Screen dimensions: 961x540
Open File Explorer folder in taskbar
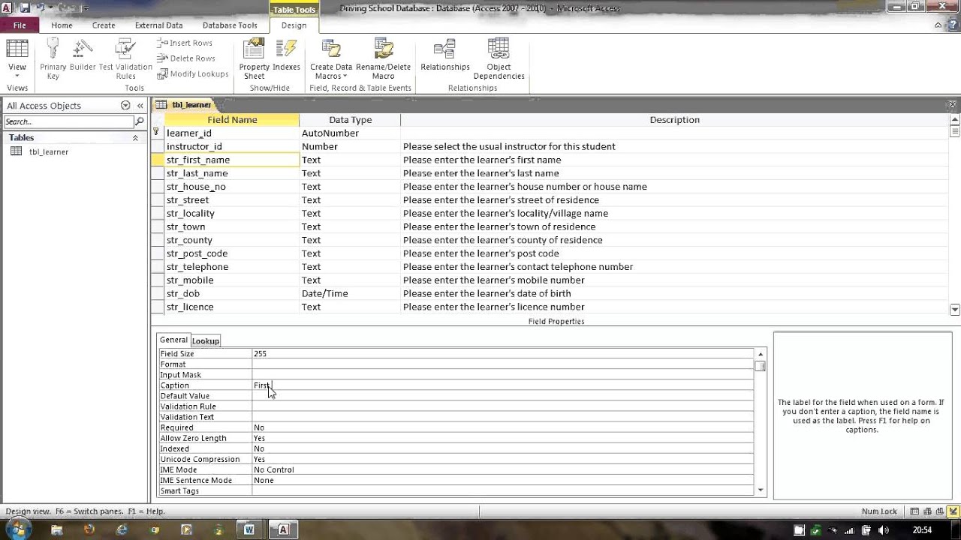(56, 529)
